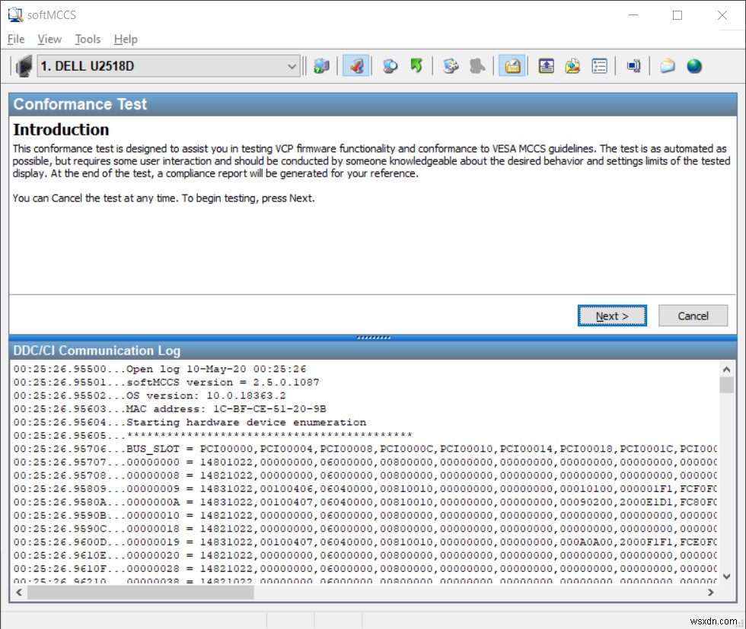Open the Help menu
Viewport: 746px width, 629px height.
click(126, 39)
